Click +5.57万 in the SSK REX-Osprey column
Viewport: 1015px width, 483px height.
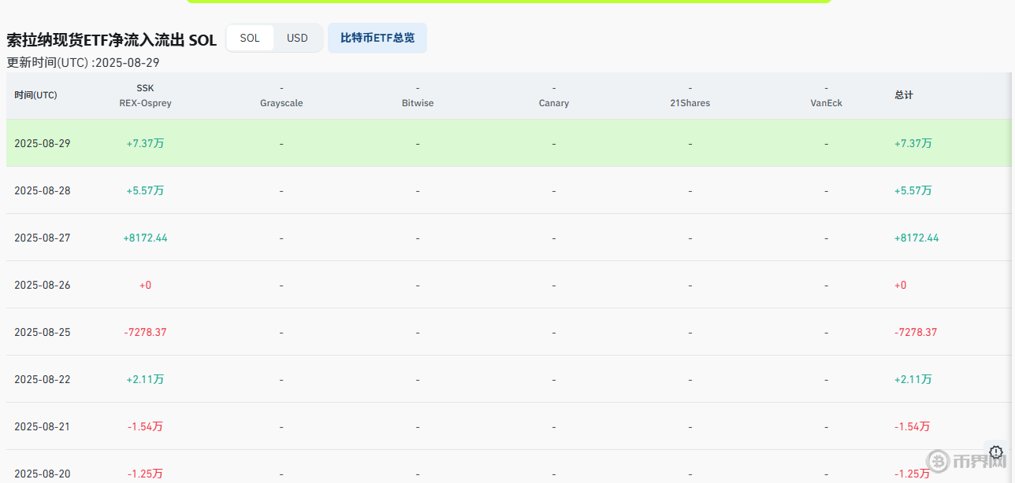[x=145, y=190]
